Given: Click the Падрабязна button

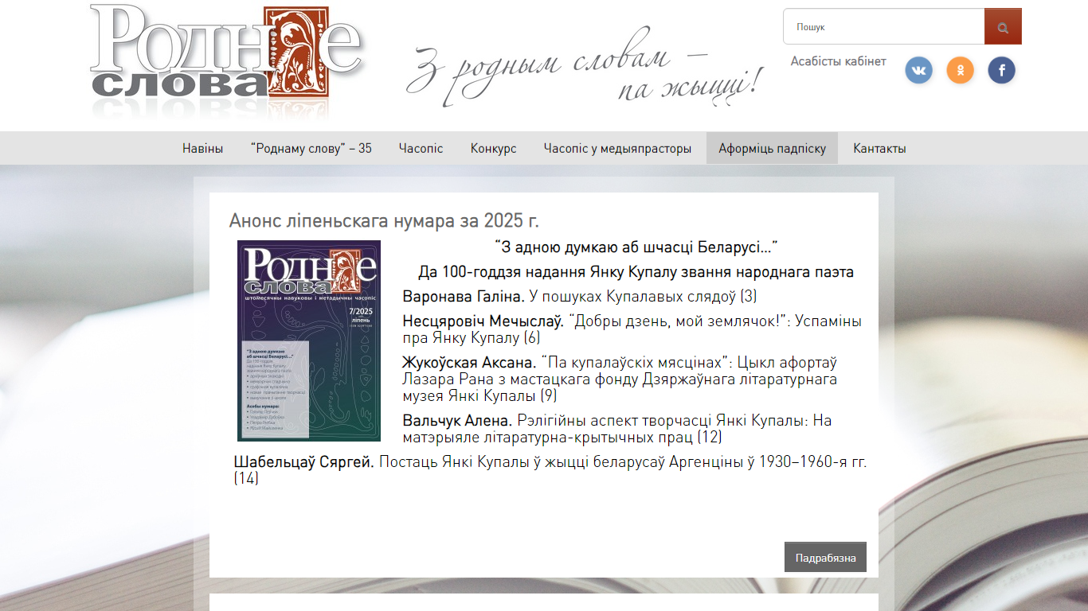Looking at the screenshot, I should [825, 558].
